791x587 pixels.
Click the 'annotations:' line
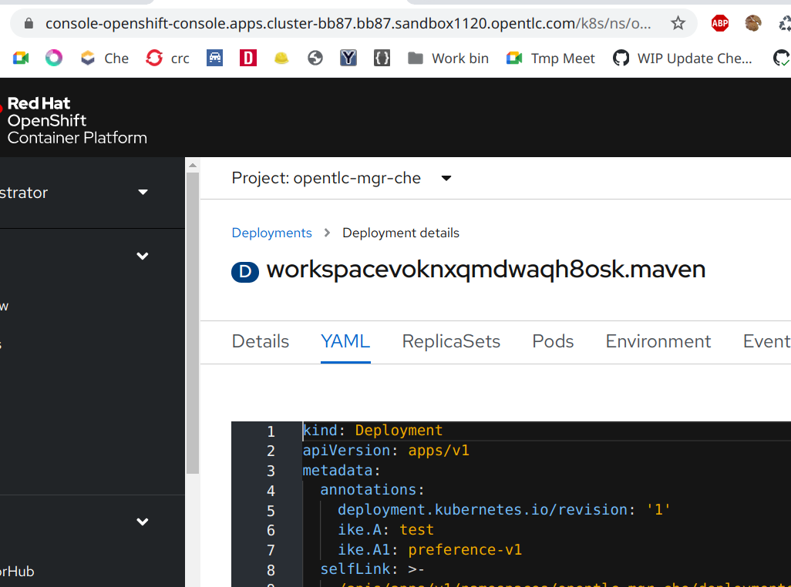pyautogui.click(x=372, y=490)
